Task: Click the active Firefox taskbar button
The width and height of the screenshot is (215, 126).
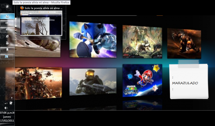Action: [8, 16]
